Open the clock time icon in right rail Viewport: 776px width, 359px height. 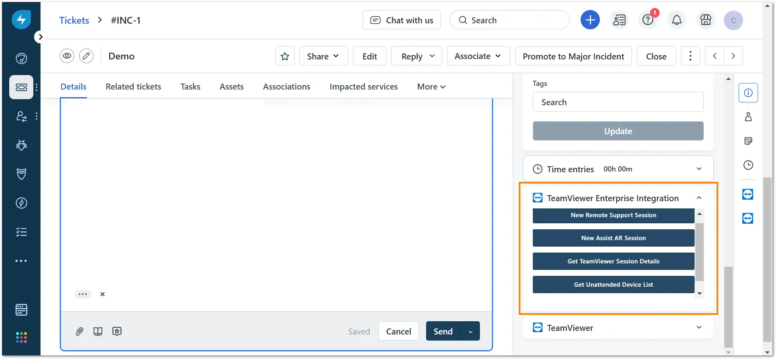(748, 165)
